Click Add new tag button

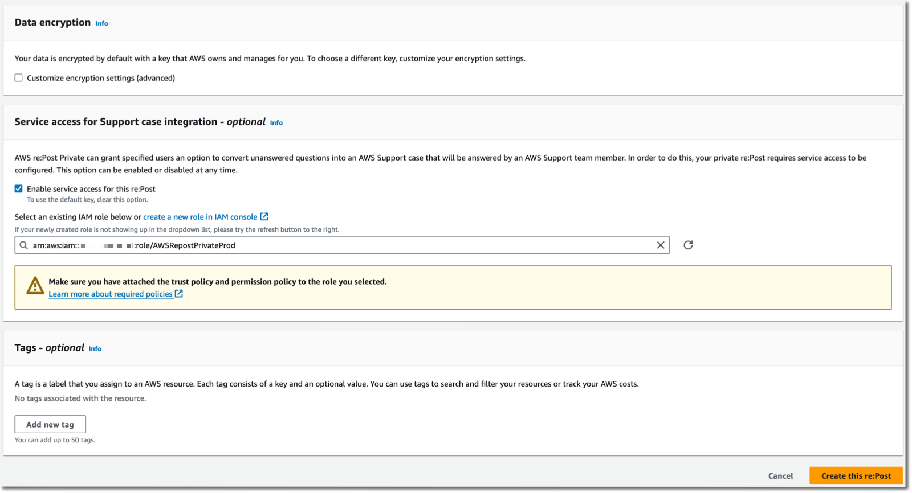click(50, 425)
